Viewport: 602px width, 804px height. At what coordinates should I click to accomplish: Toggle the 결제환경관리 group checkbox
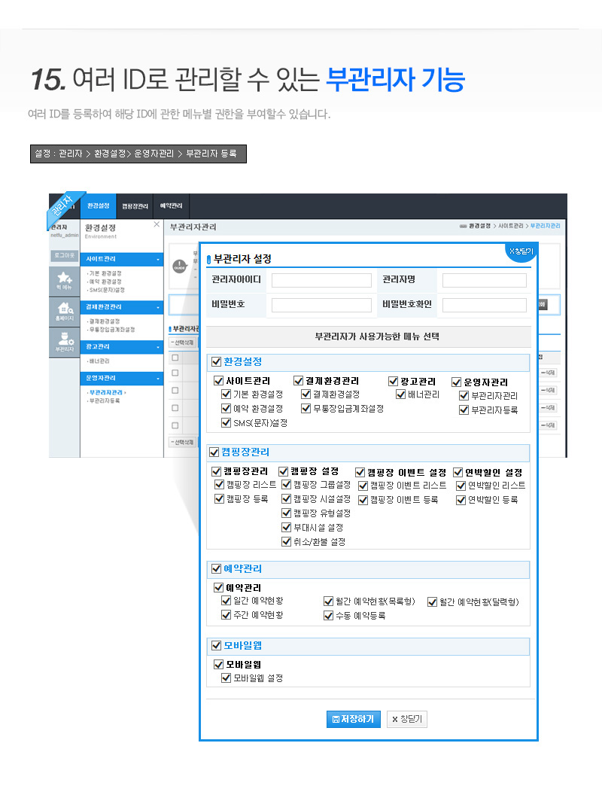click(298, 381)
